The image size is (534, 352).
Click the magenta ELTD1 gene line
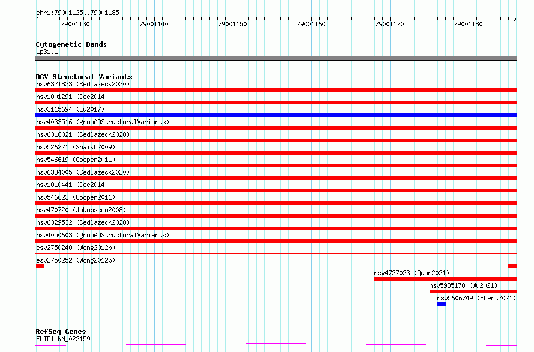point(276,345)
